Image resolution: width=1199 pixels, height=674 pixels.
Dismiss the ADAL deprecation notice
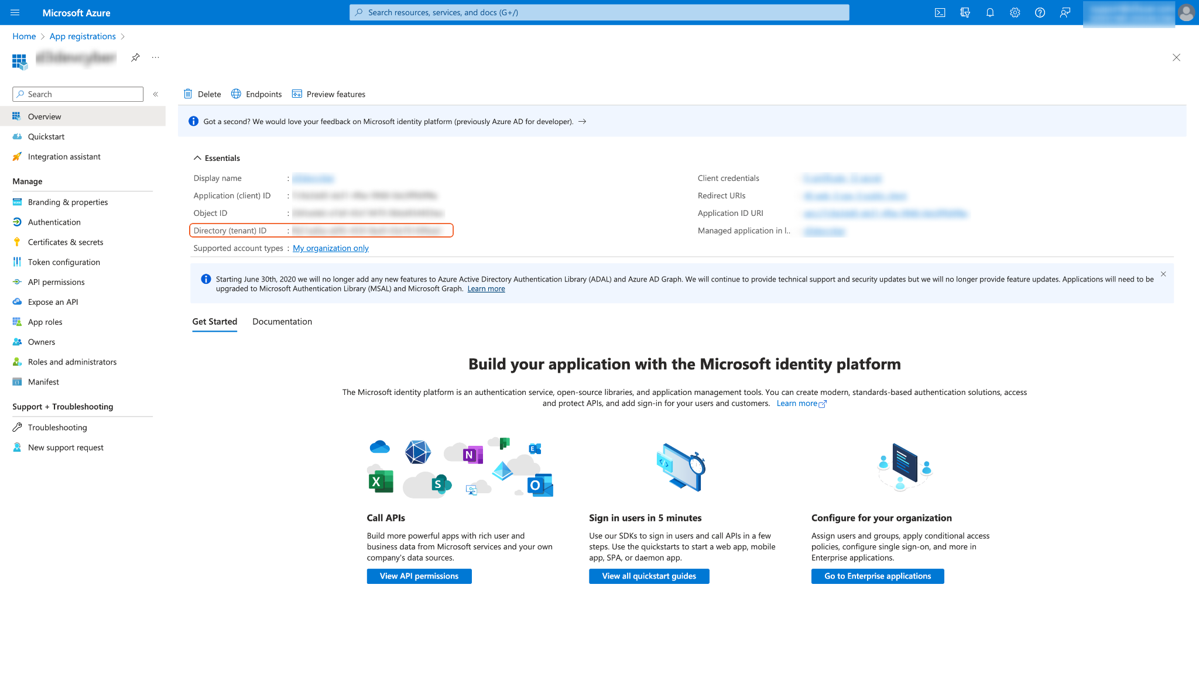pyautogui.click(x=1163, y=274)
